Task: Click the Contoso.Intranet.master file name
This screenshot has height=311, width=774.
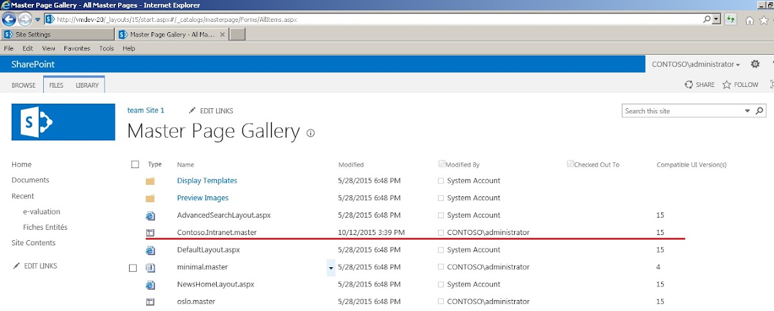Action: [217, 232]
